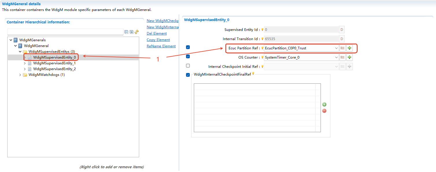
Task: Click the ReName Element link
Action: [x=161, y=46]
